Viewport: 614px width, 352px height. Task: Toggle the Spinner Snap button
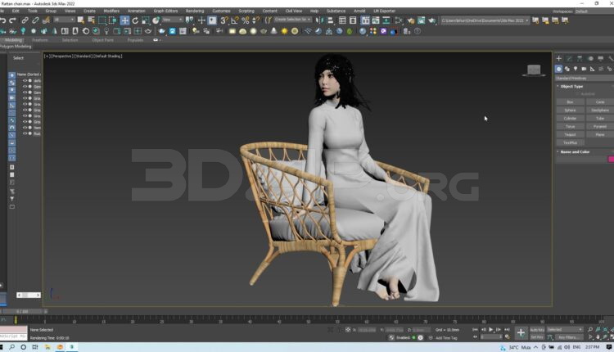coord(255,20)
